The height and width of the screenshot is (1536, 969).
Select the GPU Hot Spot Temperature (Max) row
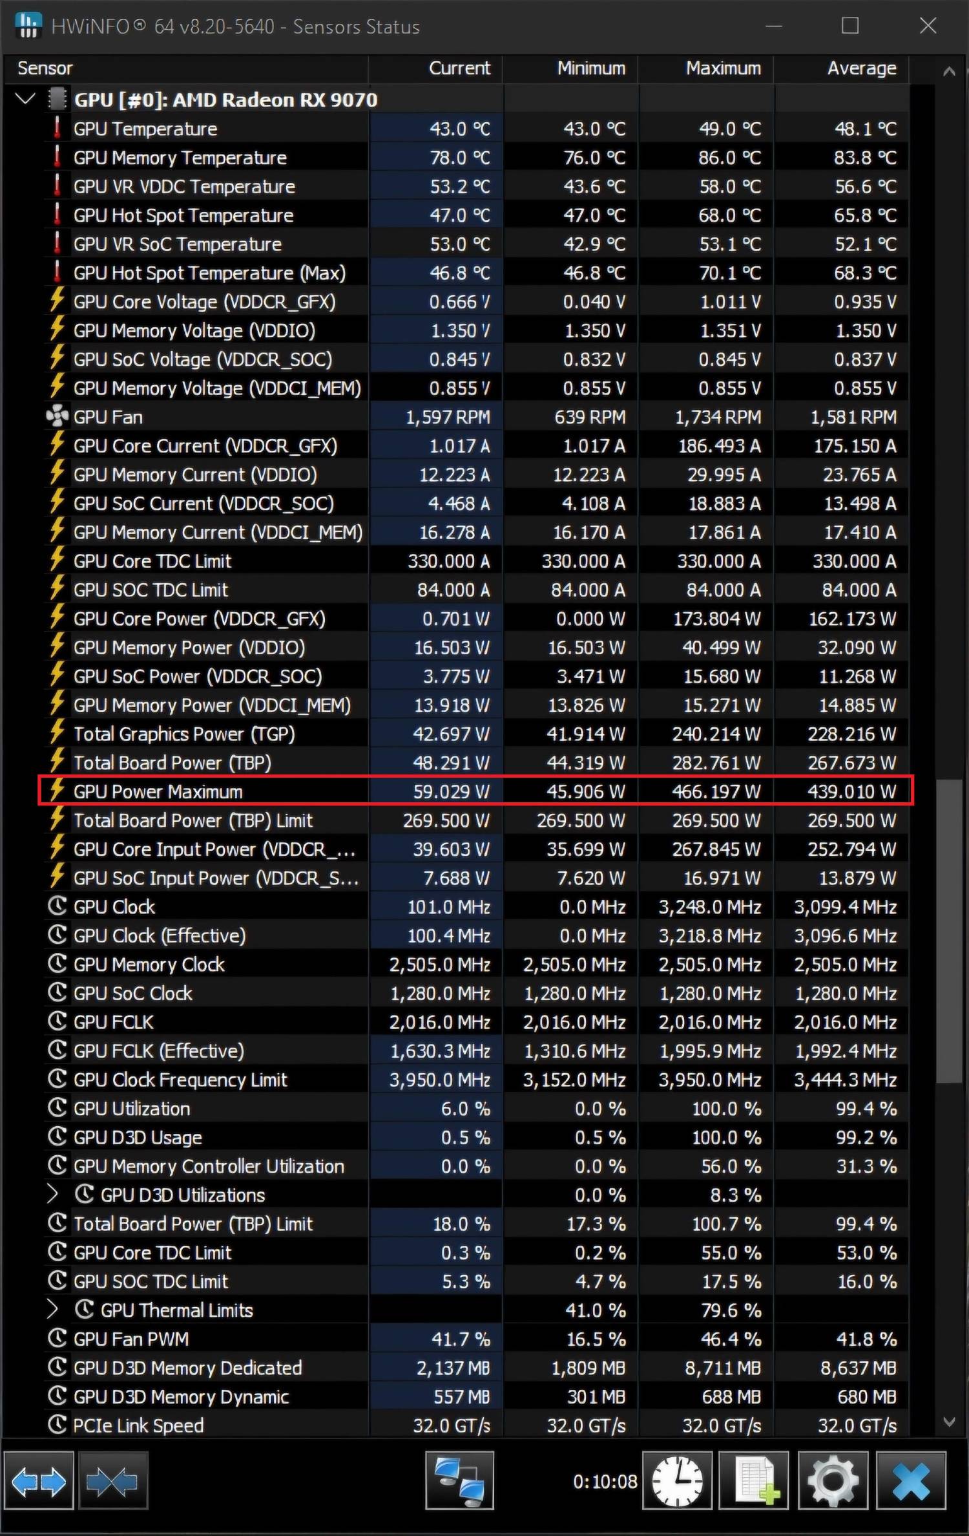tap(209, 273)
